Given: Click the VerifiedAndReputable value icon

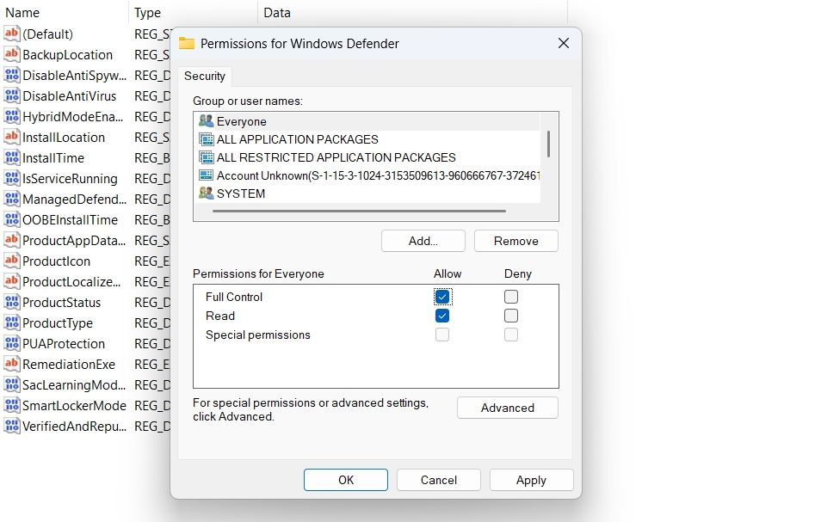Looking at the screenshot, I should pyautogui.click(x=11, y=427).
